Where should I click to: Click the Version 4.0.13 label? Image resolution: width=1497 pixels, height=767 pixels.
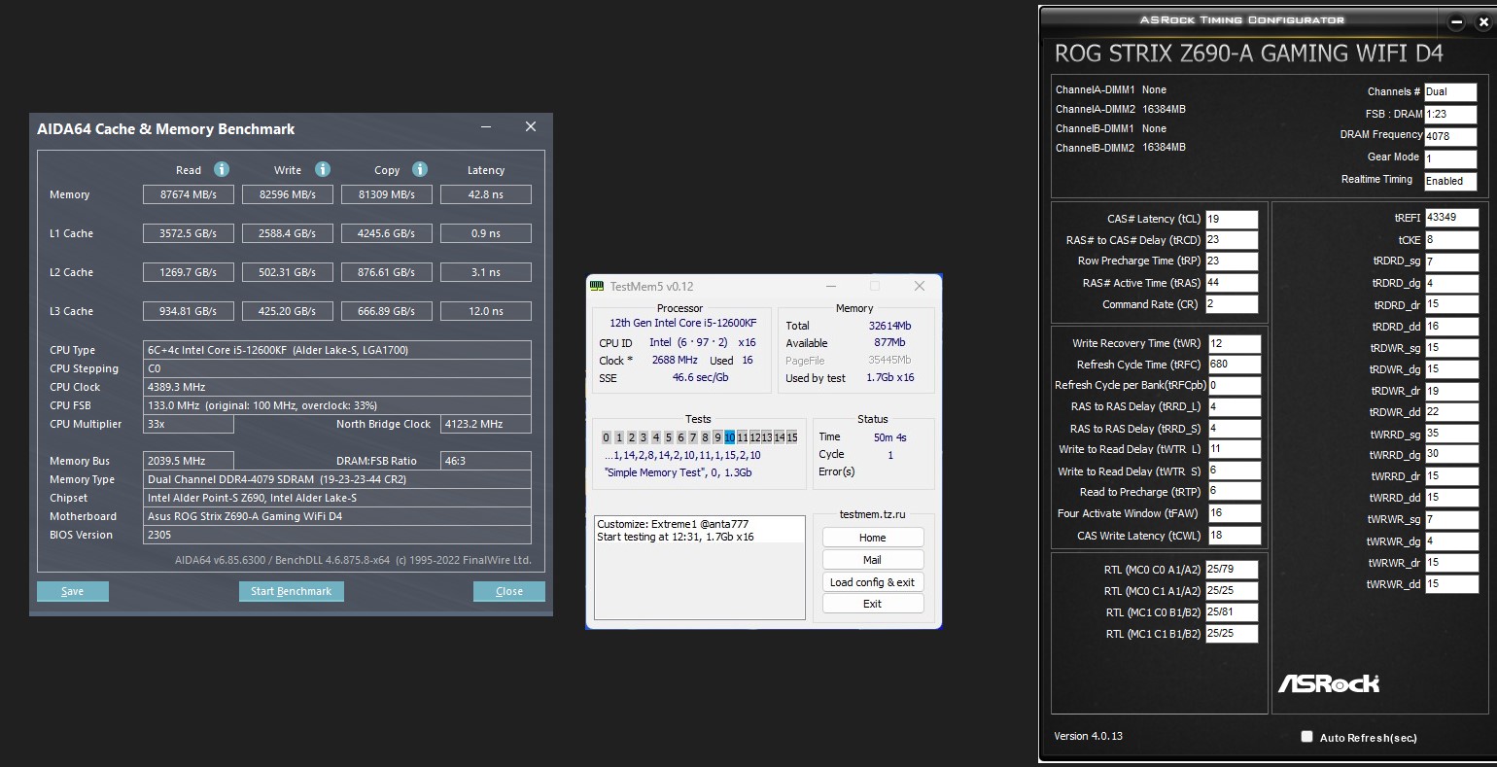[1089, 736]
